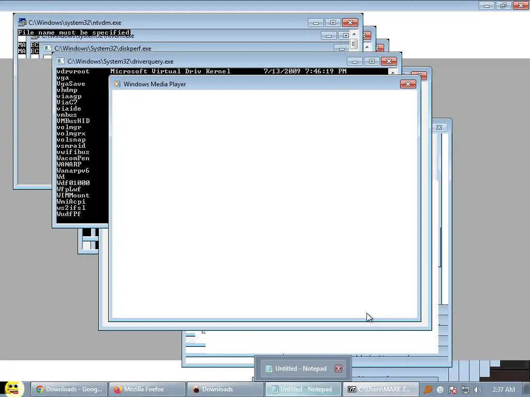
Task: Switch to Downloads - Google Chrome taskbar button
Action: (x=69, y=389)
